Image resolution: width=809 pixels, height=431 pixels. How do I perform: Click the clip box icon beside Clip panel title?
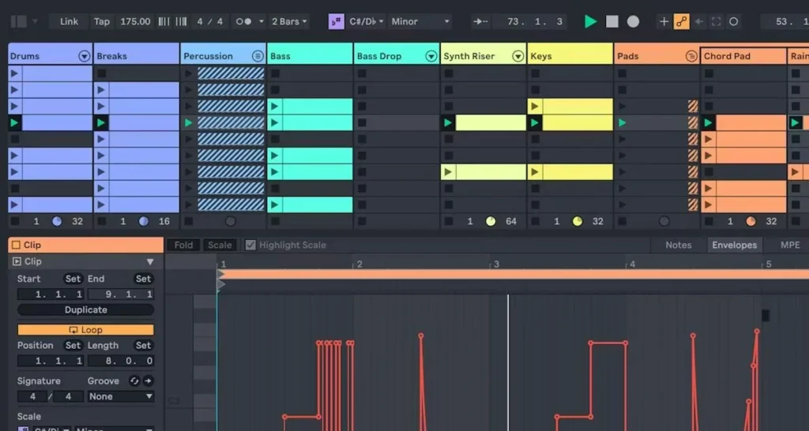click(x=17, y=261)
